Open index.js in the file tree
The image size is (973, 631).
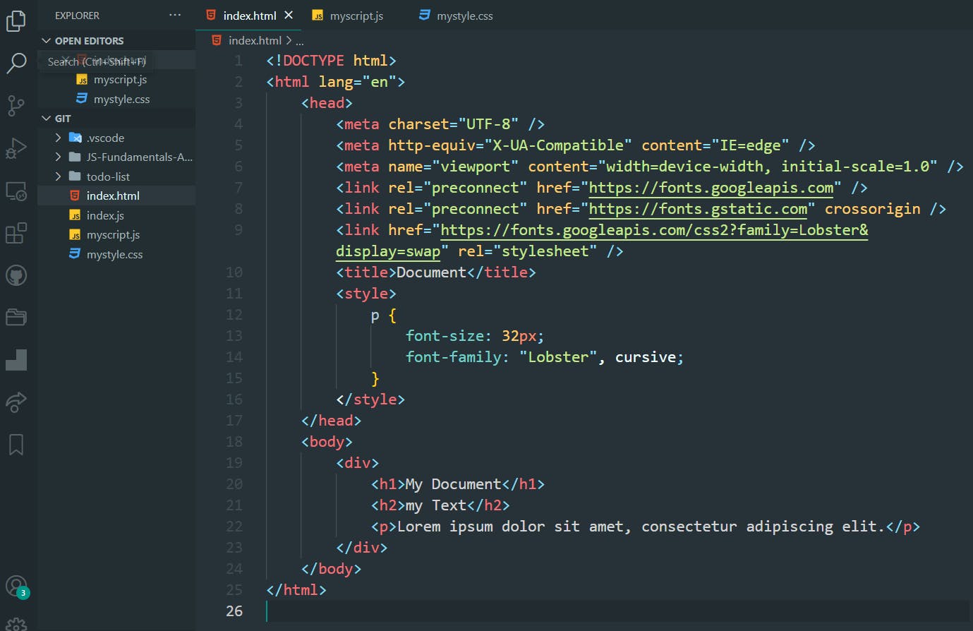pyautogui.click(x=105, y=215)
